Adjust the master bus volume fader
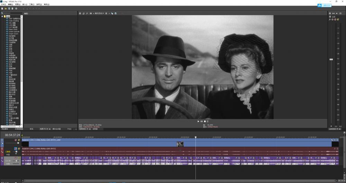The width and height of the screenshot is (346, 183). [331, 60]
